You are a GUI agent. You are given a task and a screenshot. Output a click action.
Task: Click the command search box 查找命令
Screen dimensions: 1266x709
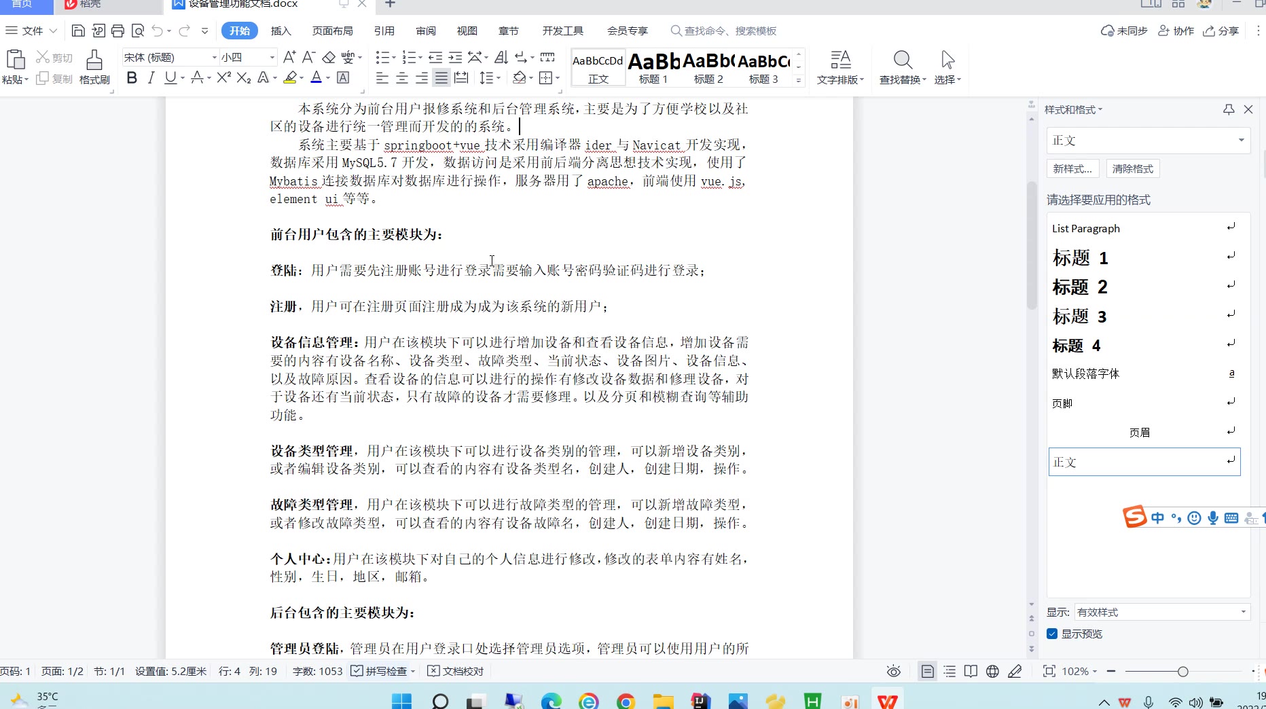point(724,31)
